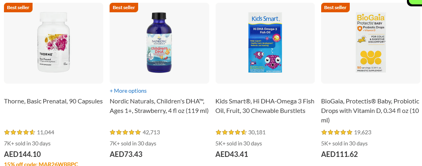View 11,044 reviews for Thorne Prenatal

(46, 132)
